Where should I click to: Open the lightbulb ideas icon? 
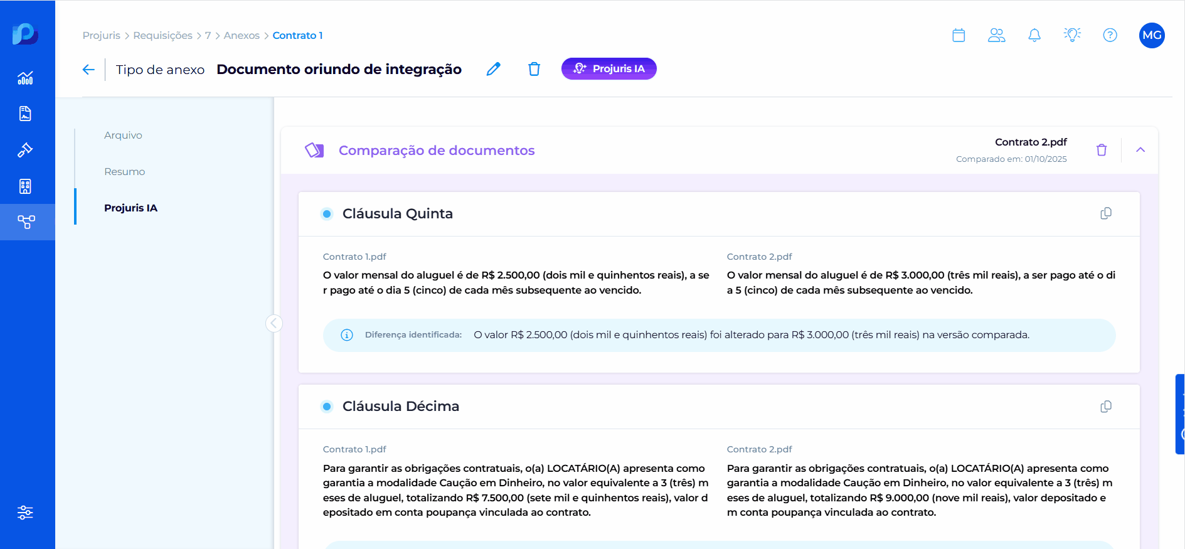(x=1072, y=35)
